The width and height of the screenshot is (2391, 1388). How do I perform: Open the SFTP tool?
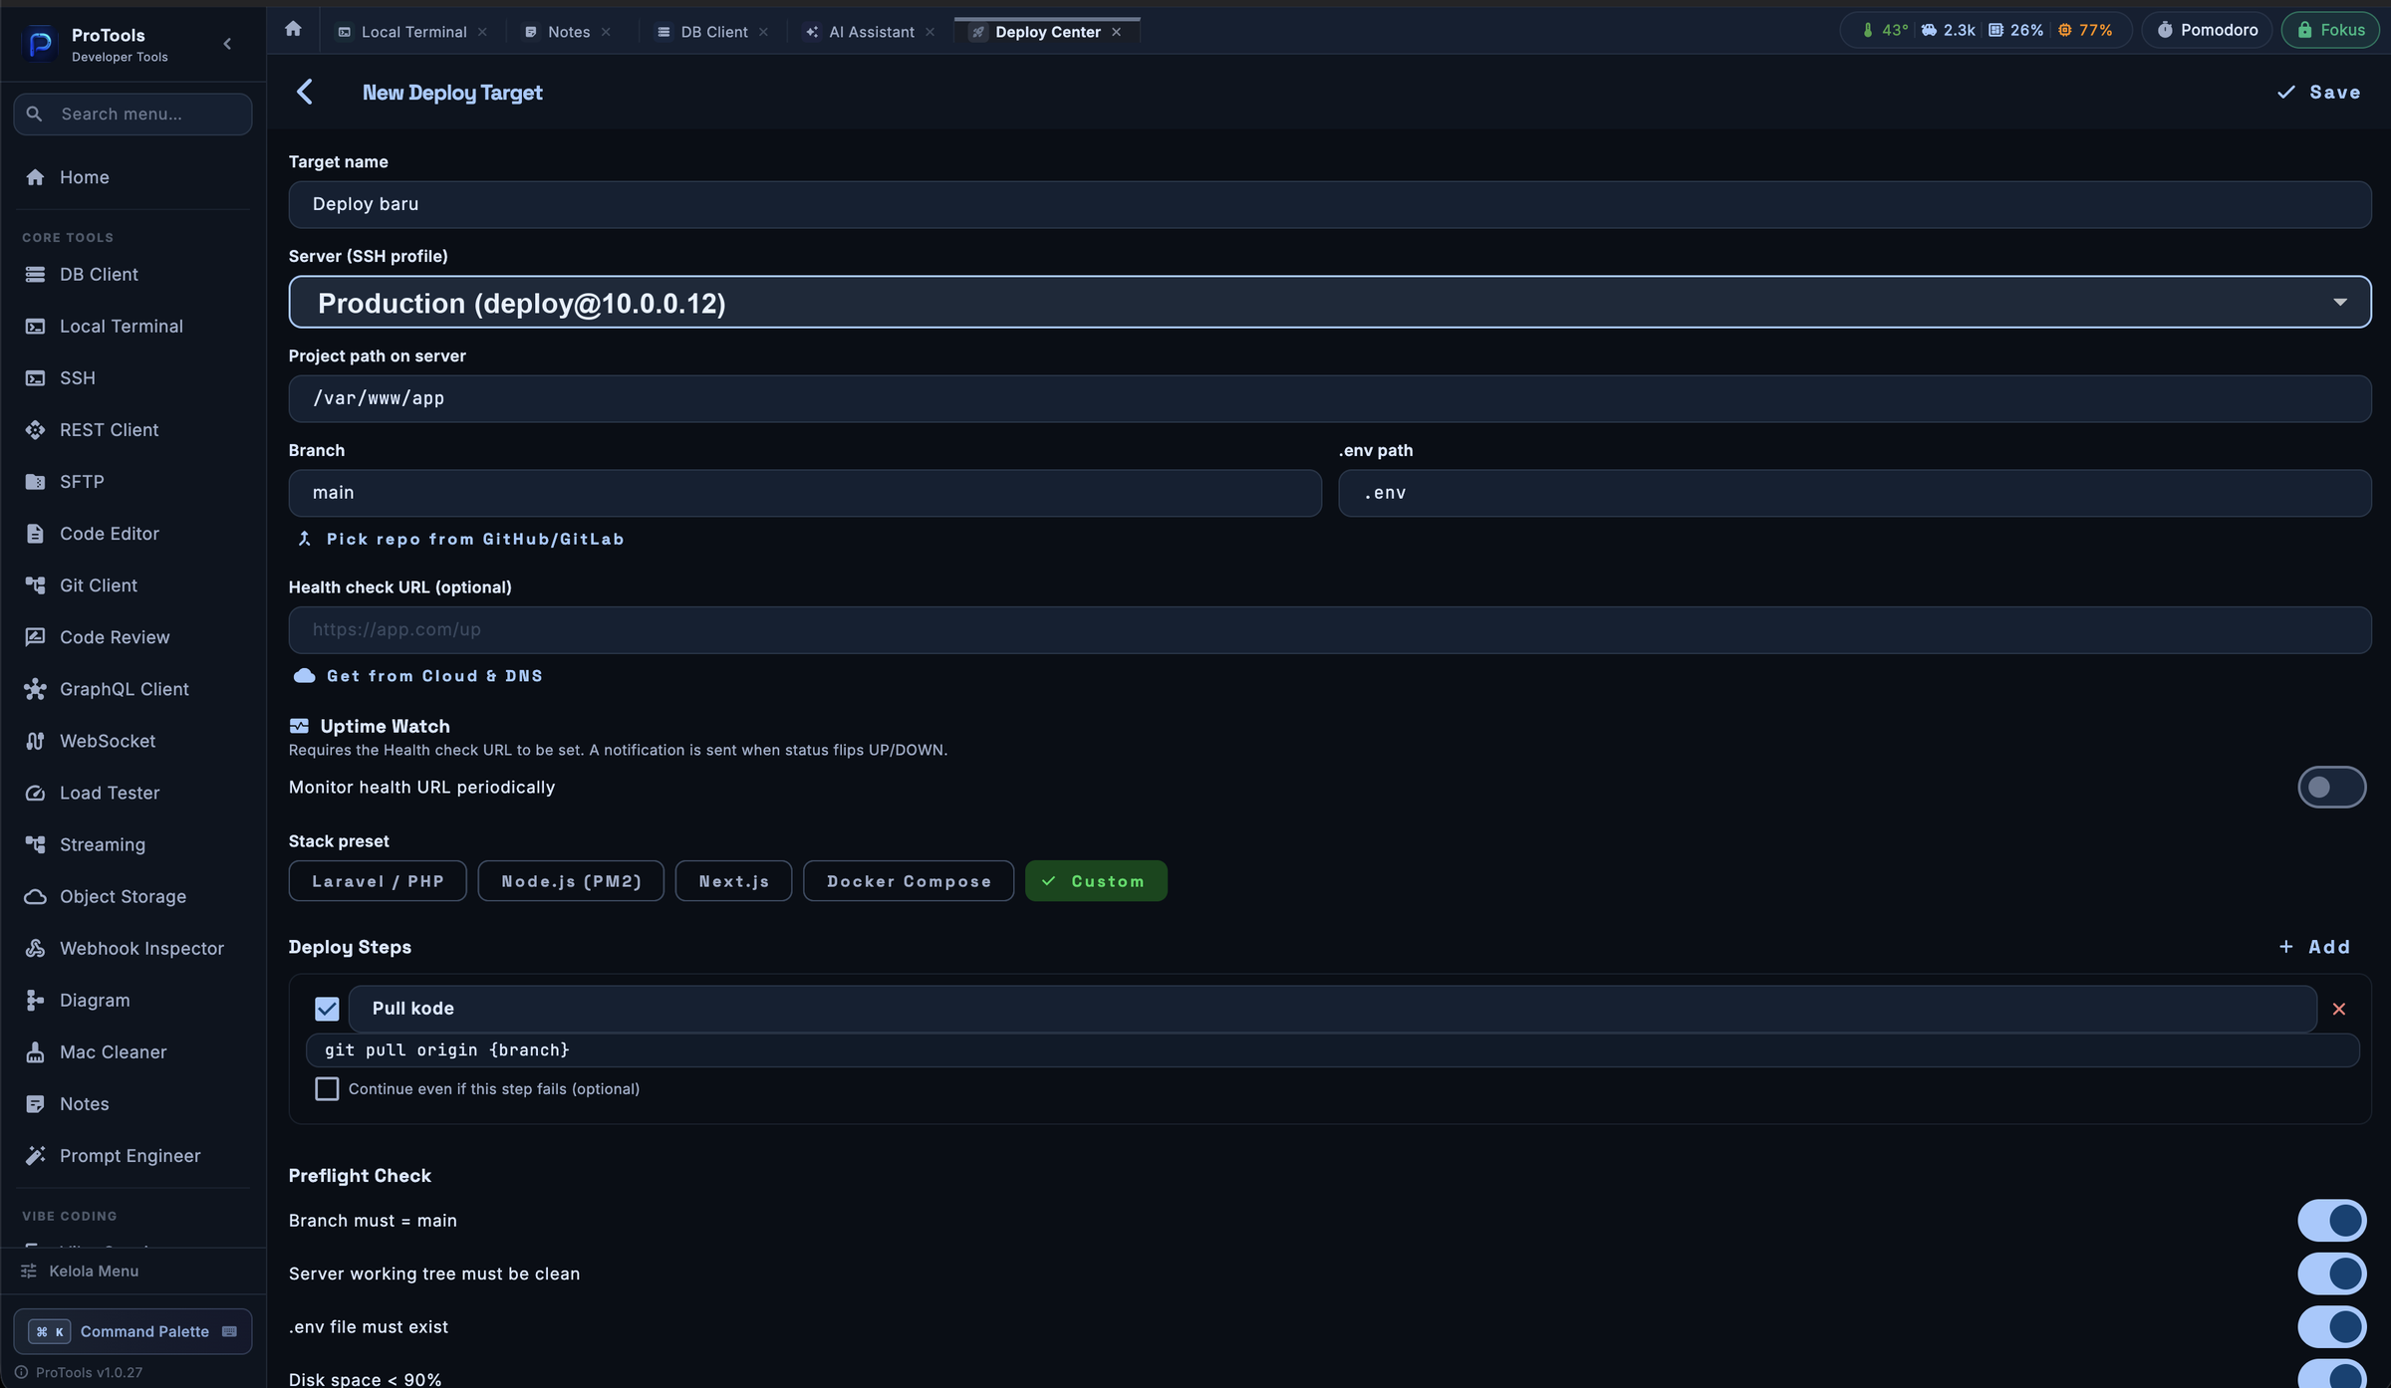(133, 481)
